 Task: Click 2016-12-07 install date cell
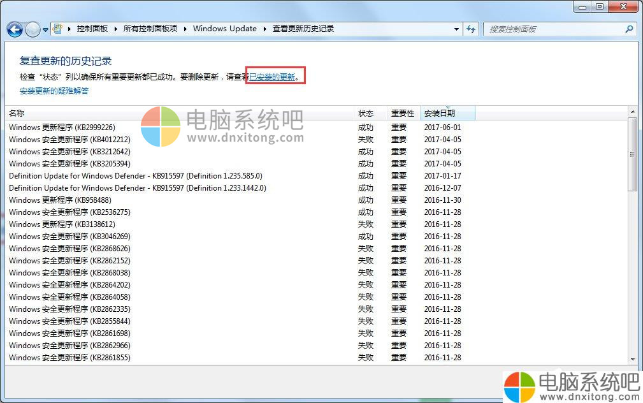[442, 188]
